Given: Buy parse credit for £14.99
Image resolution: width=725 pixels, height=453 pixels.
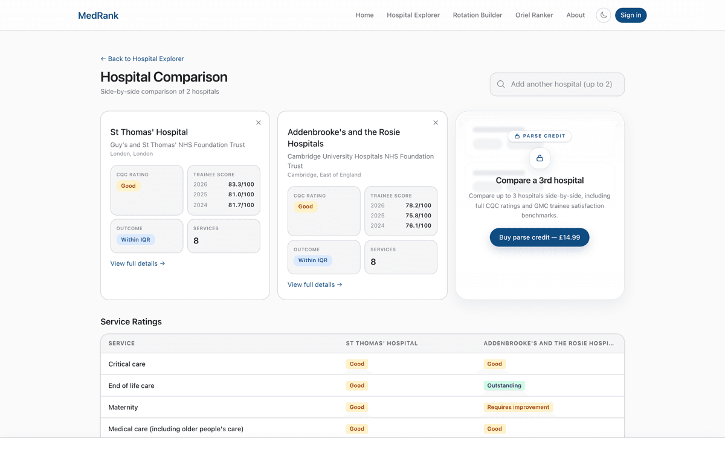Looking at the screenshot, I should pos(540,237).
